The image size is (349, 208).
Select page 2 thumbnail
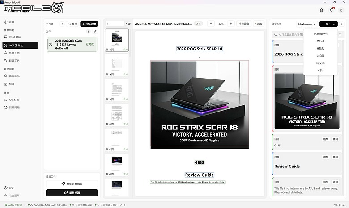pos(117,65)
